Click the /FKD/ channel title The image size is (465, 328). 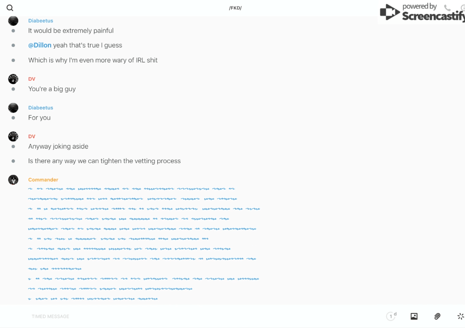pos(235,8)
